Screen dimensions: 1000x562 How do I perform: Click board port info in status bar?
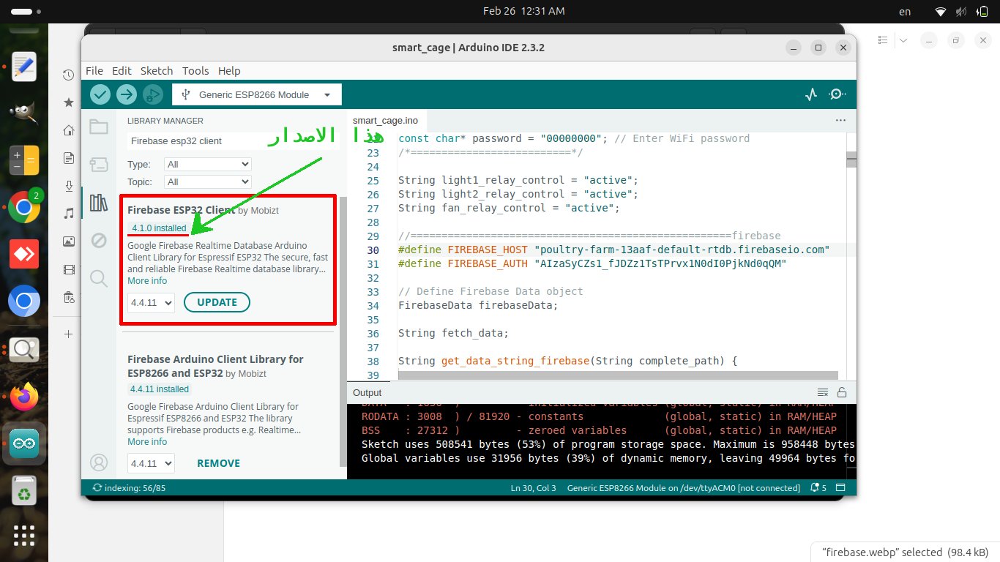click(x=684, y=488)
